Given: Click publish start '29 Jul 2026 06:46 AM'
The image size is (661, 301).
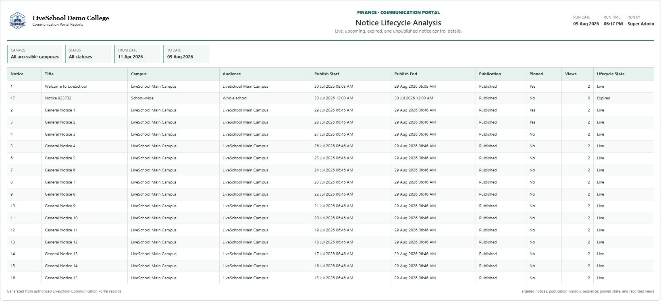Looking at the screenshot, I should (334, 110).
